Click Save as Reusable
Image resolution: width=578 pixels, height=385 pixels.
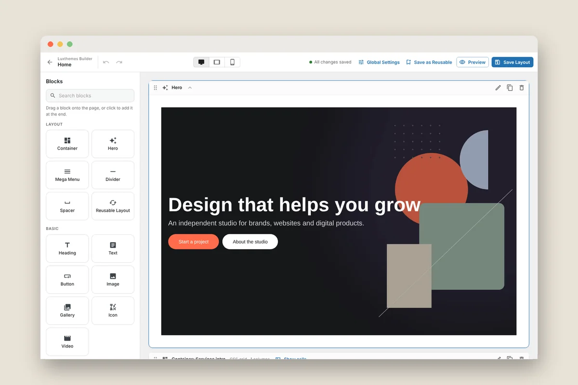(429, 62)
